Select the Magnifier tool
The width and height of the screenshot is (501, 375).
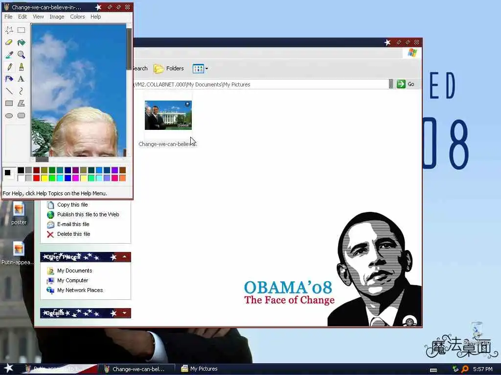[x=21, y=55]
